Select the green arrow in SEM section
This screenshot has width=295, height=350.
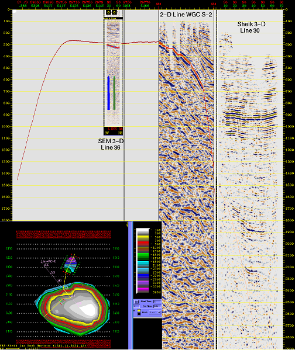click(114, 93)
